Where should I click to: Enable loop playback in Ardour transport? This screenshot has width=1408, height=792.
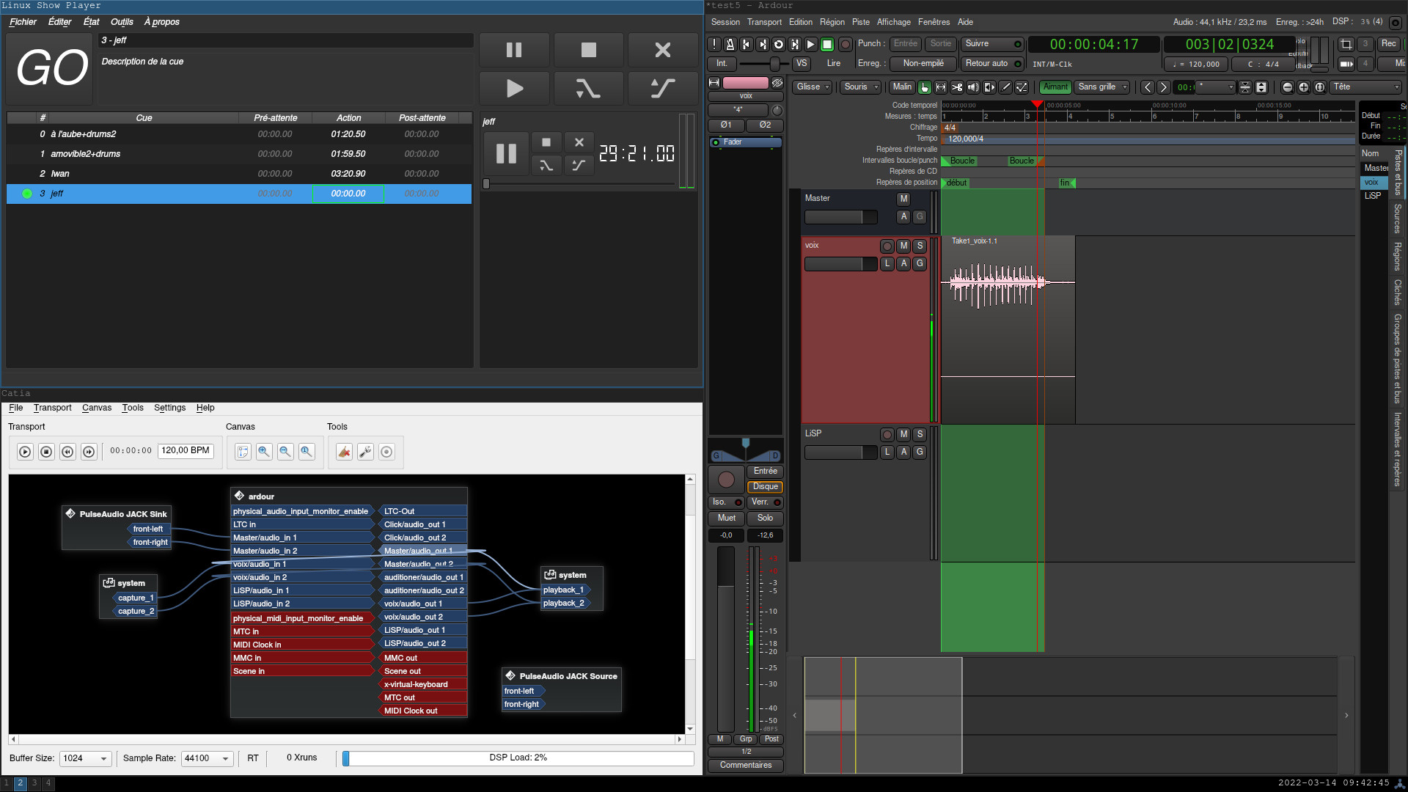(779, 45)
